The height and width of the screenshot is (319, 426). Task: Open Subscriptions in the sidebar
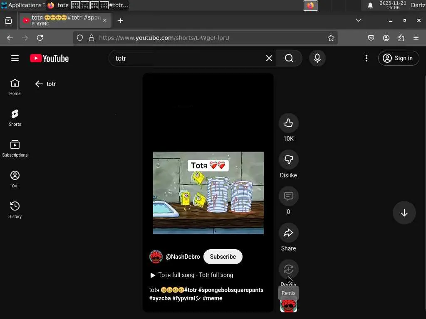15,149
